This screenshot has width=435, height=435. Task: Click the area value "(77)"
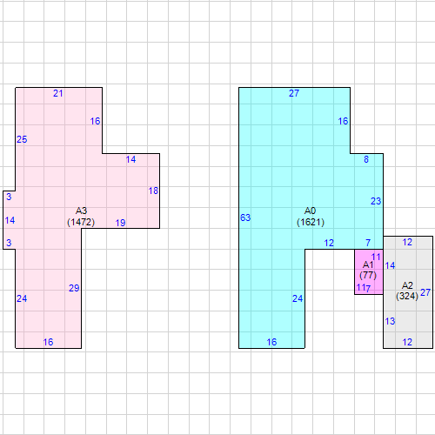pyautogui.click(x=368, y=275)
